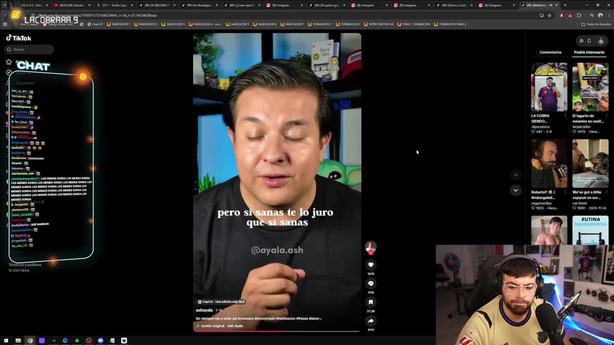Open ashayala's profile avatar beside the video

(370, 247)
